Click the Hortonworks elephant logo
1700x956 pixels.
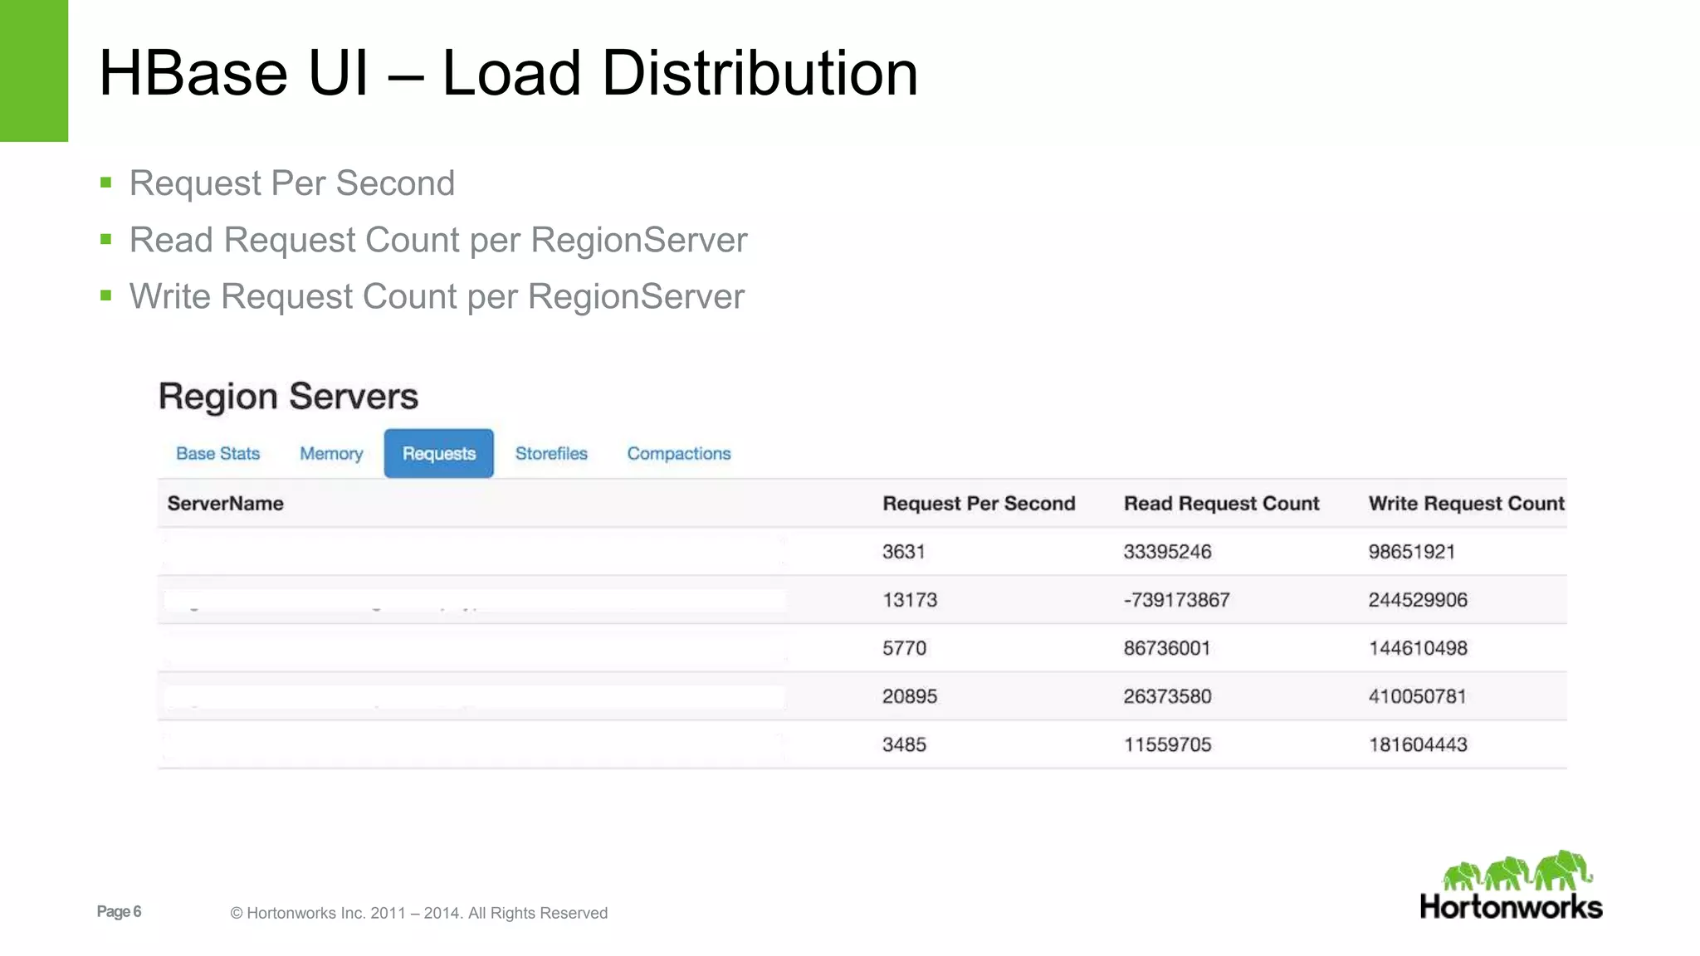pos(1511,885)
